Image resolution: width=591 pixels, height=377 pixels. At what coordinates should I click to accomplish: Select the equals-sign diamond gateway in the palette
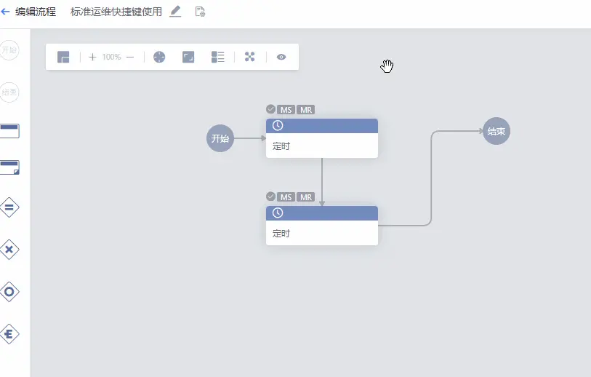click(9, 207)
